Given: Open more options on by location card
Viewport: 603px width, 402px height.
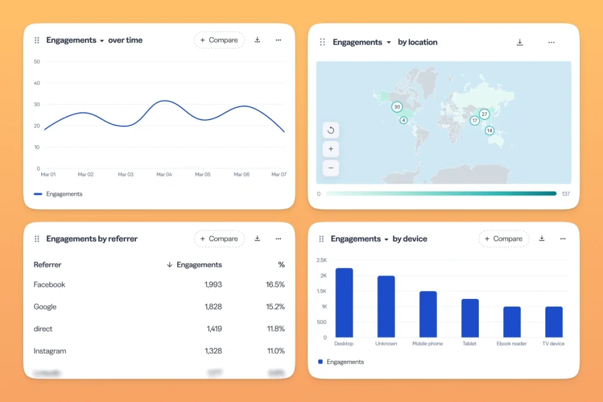Looking at the screenshot, I should [551, 42].
